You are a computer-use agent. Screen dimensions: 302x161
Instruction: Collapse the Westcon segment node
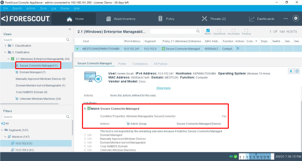click(x=5, y=137)
